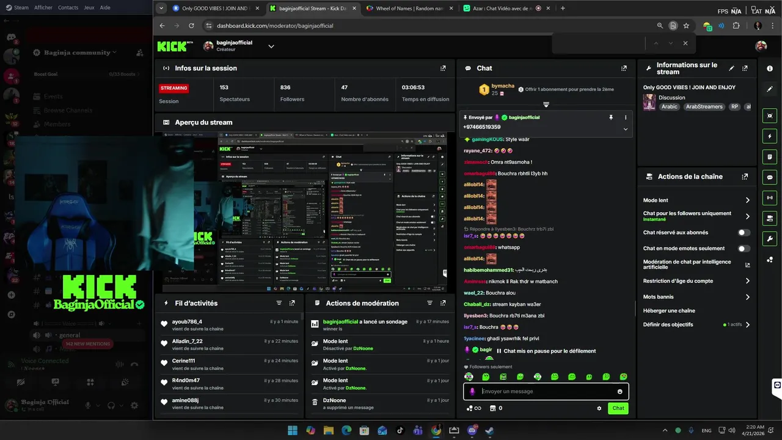Switch to Wheel of Names tab
The height and width of the screenshot is (440, 782).
pyautogui.click(x=409, y=9)
